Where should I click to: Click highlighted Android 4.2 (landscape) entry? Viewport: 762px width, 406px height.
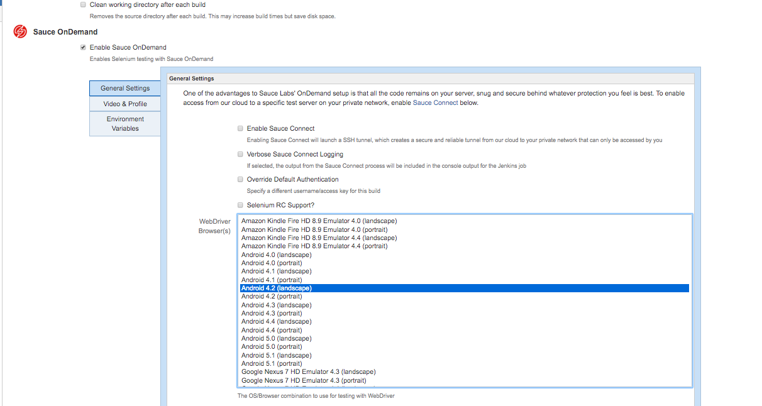tap(465, 288)
